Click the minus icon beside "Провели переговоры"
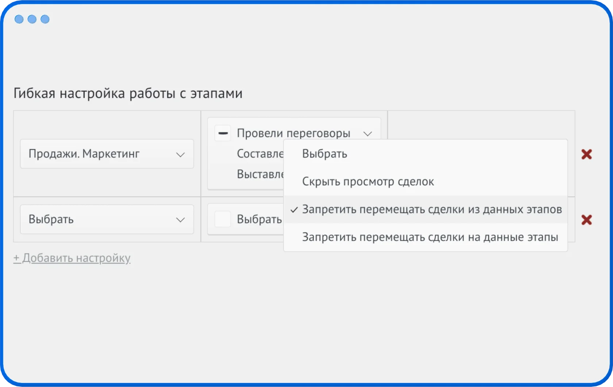Viewport: 613px width, 387px height. point(222,133)
